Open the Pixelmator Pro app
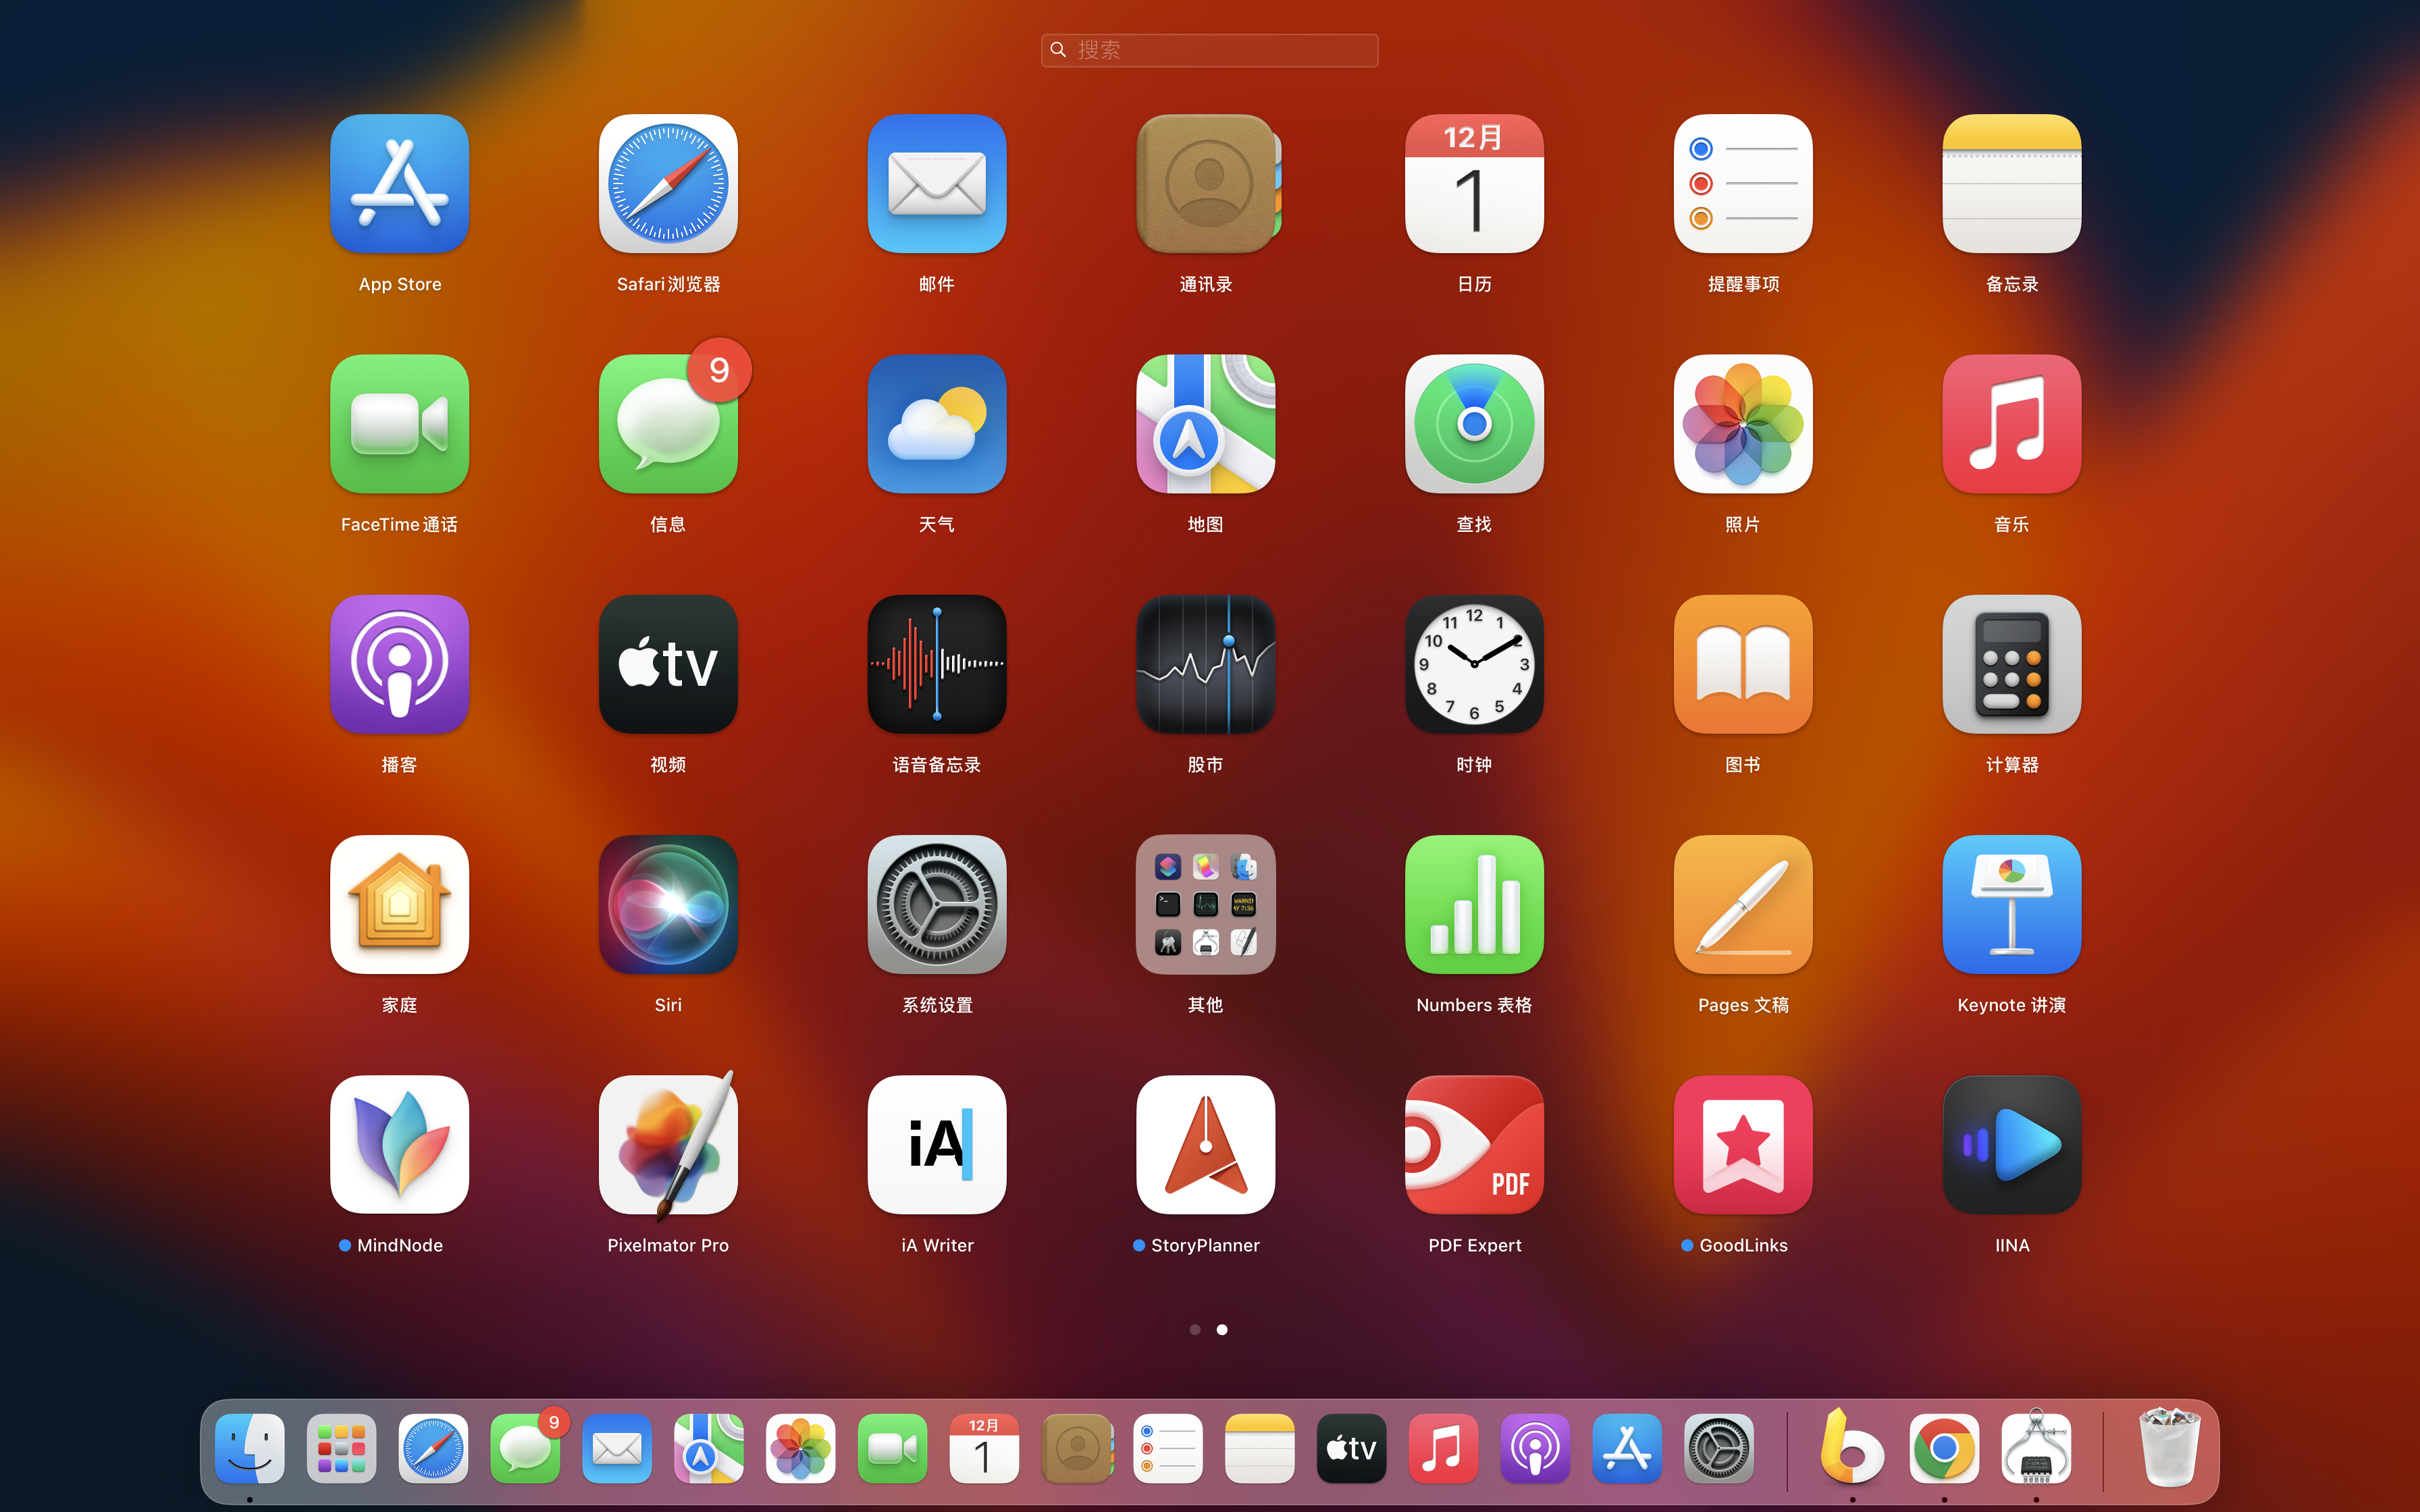This screenshot has width=2420, height=1512. point(668,1145)
